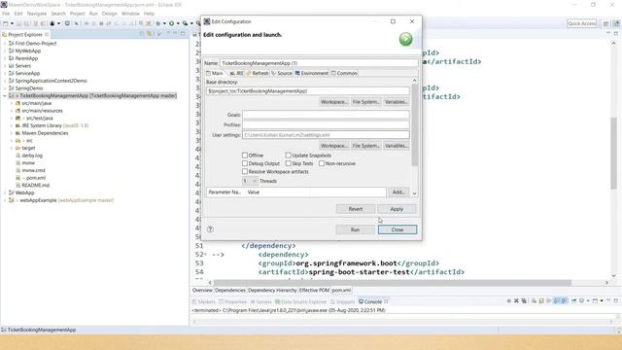Expand the src/main/java folder

tap(12, 103)
